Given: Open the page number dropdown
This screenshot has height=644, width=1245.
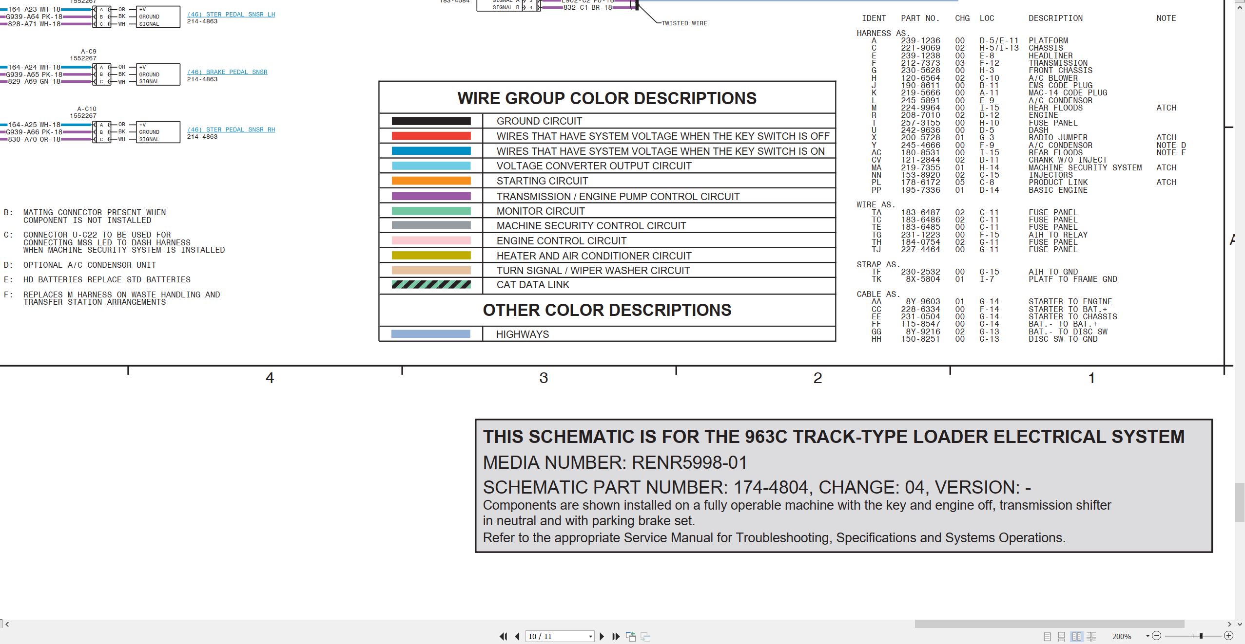Looking at the screenshot, I should (x=590, y=636).
